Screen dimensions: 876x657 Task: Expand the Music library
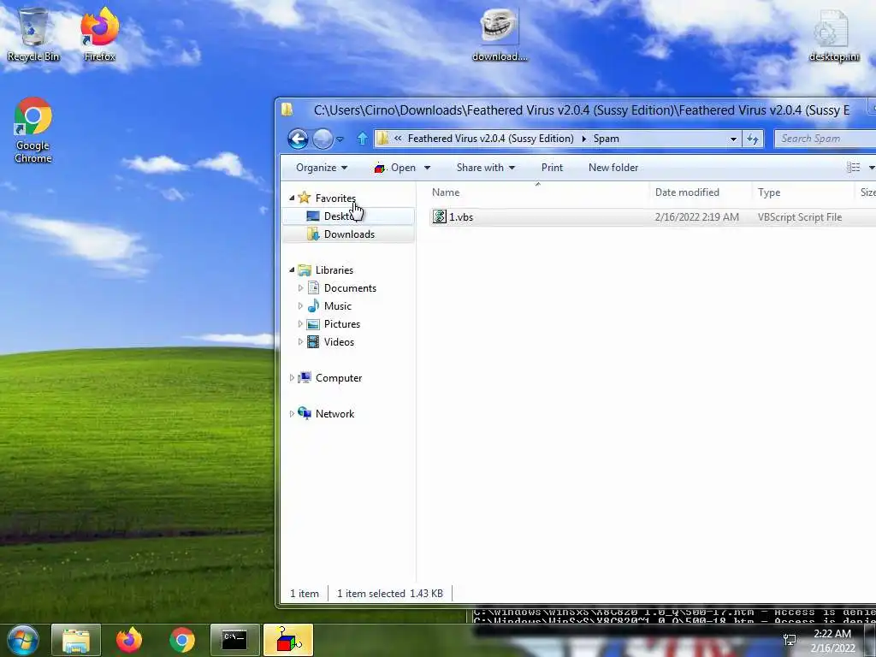click(x=300, y=306)
